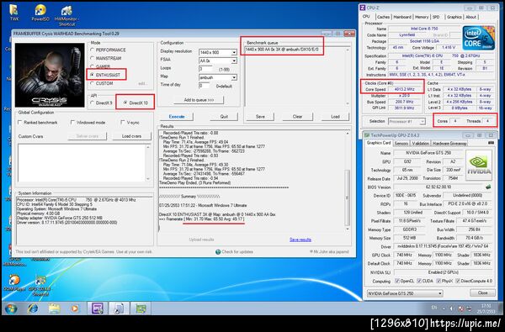Select the ENTHUSIAST mode radio button
Viewport: 505px width, 332px height.
coord(92,75)
